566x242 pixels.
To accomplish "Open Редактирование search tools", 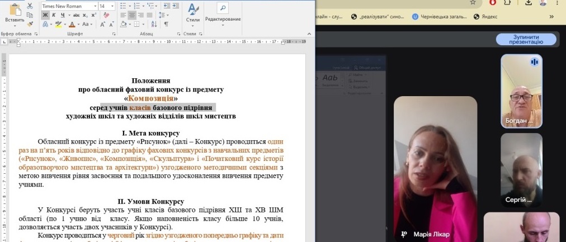I will [x=223, y=13].
